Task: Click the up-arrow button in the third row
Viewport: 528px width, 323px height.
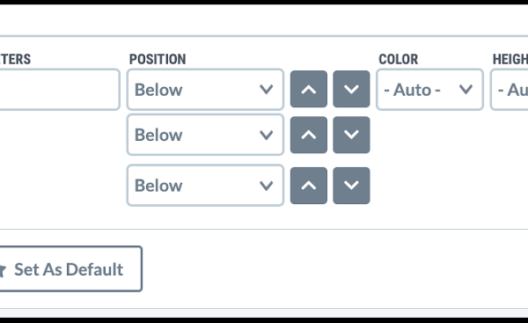Action: click(x=309, y=186)
